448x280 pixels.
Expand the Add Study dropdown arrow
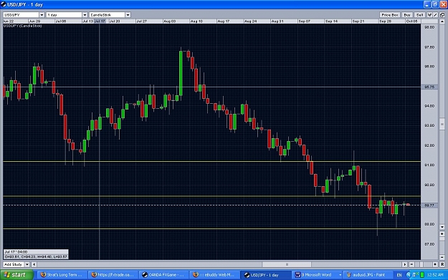pyautogui.click(x=27, y=264)
